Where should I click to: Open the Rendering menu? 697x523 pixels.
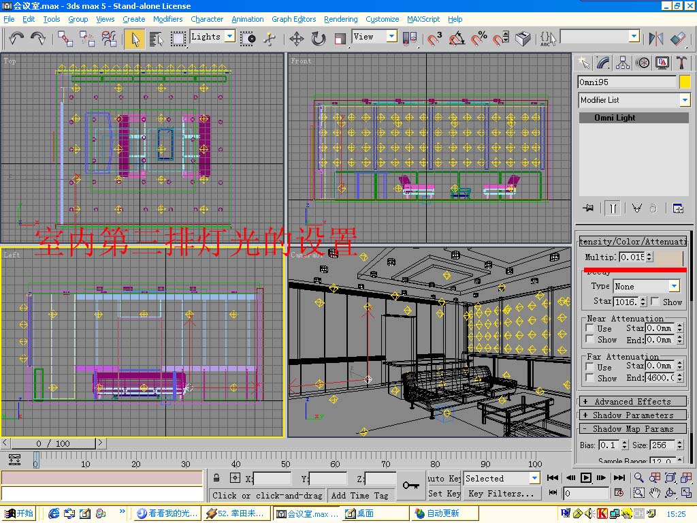pyautogui.click(x=340, y=19)
